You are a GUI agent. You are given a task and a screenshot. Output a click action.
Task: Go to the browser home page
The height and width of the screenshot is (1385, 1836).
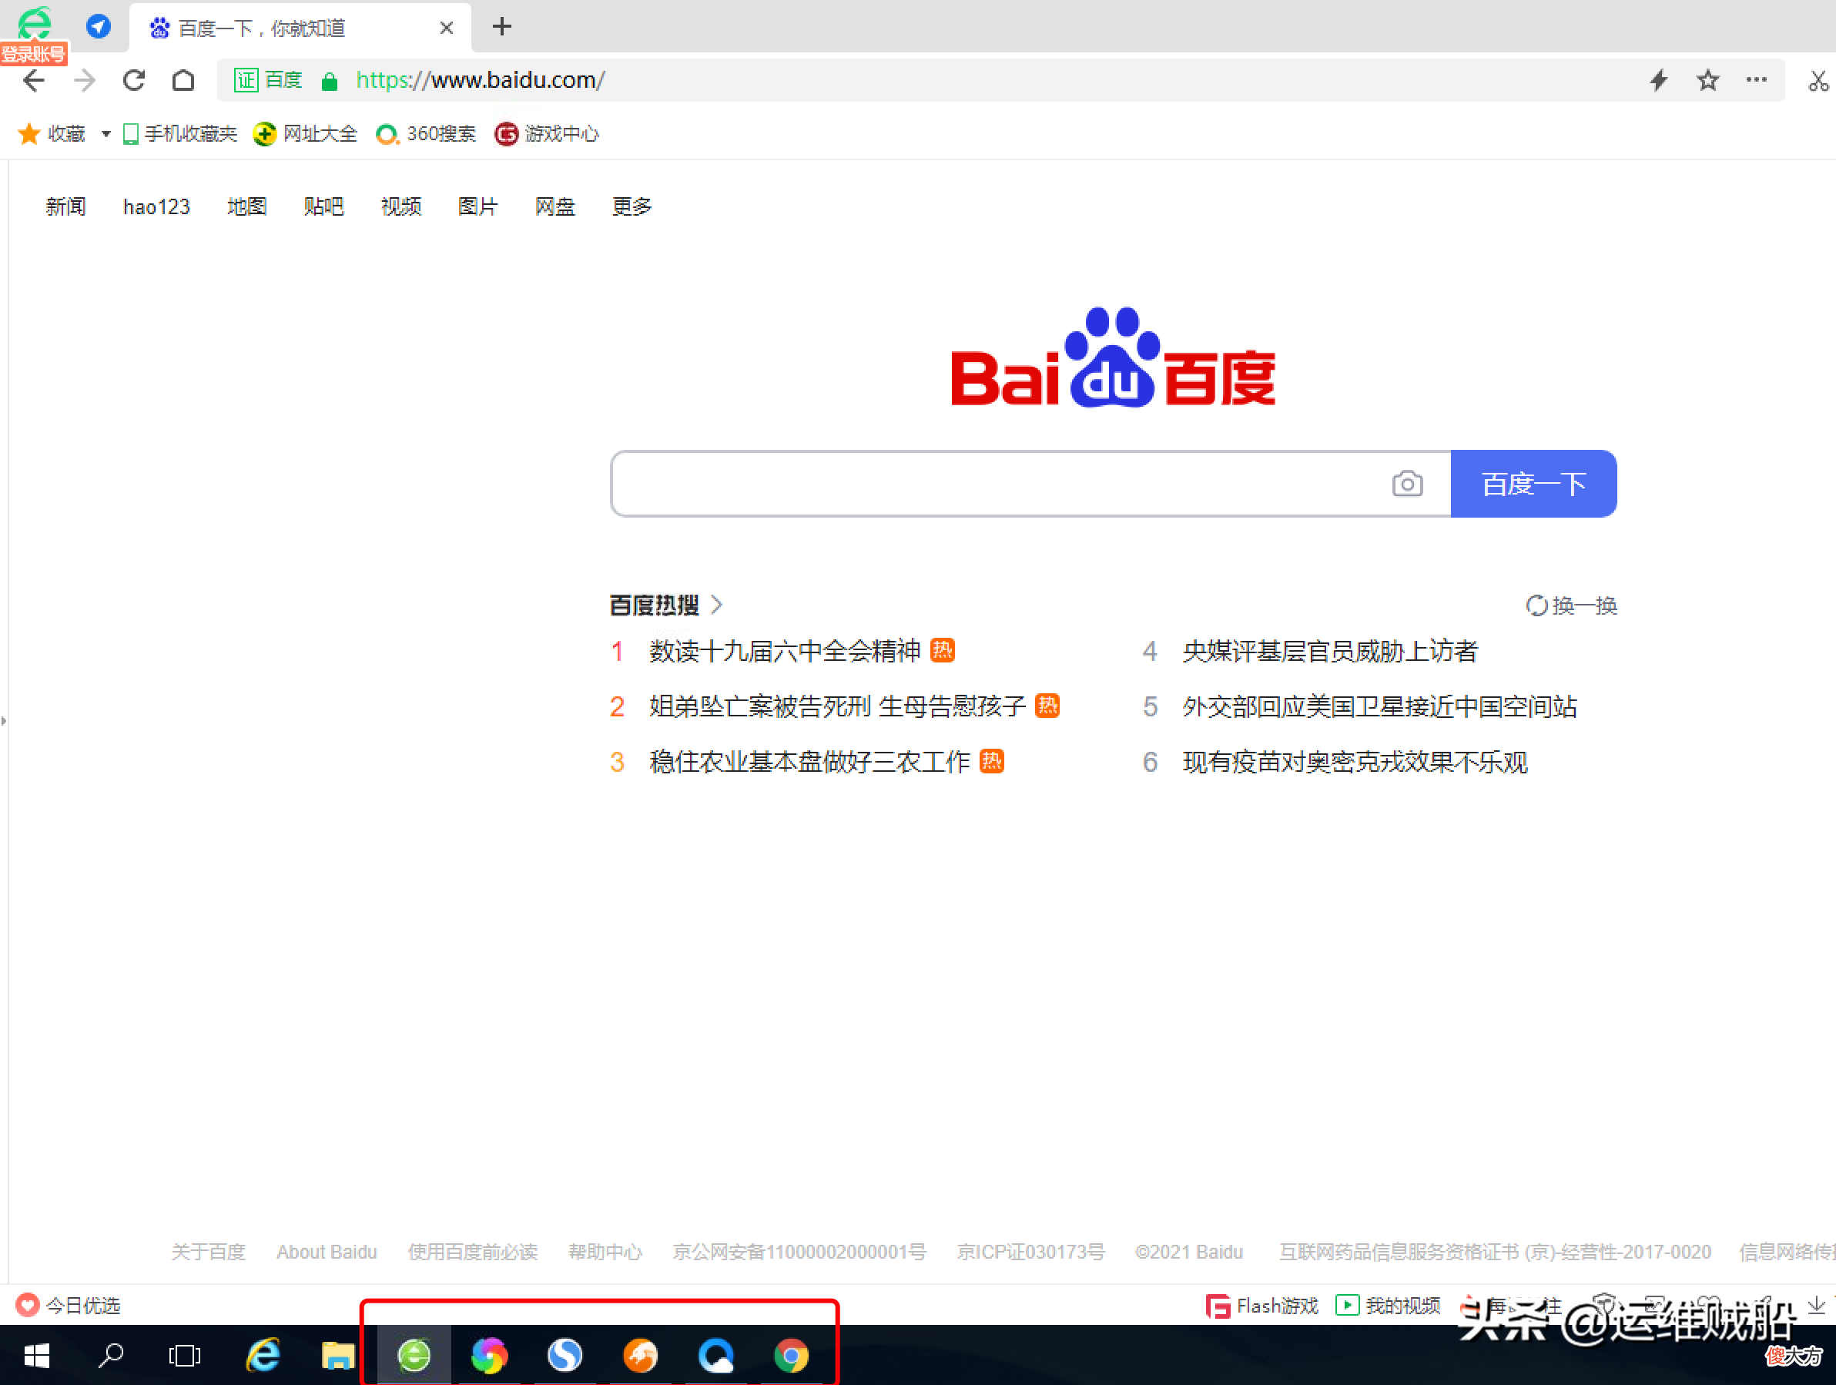point(183,81)
